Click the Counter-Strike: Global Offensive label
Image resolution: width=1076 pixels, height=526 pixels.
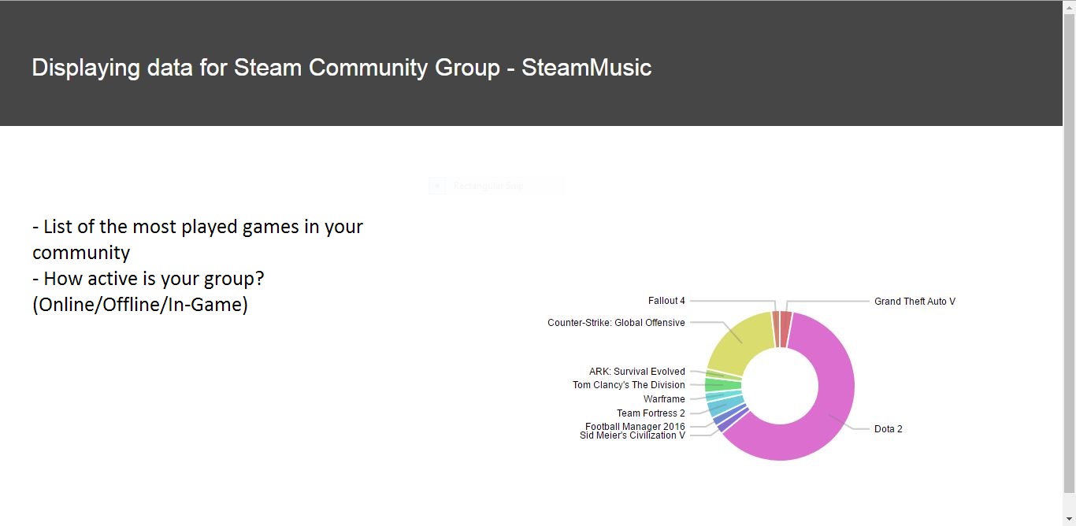(x=616, y=323)
